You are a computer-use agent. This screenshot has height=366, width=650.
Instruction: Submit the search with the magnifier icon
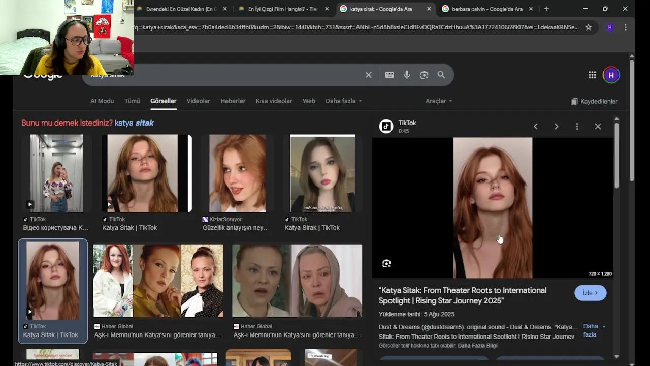pos(441,75)
